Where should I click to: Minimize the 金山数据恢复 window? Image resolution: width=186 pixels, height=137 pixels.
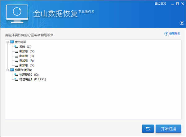[173, 4]
